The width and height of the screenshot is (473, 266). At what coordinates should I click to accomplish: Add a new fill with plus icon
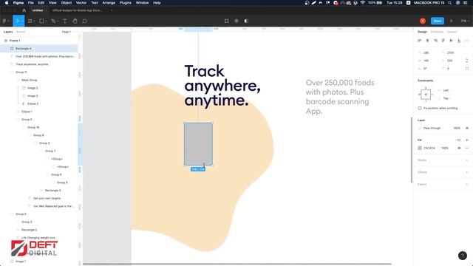[467, 140]
